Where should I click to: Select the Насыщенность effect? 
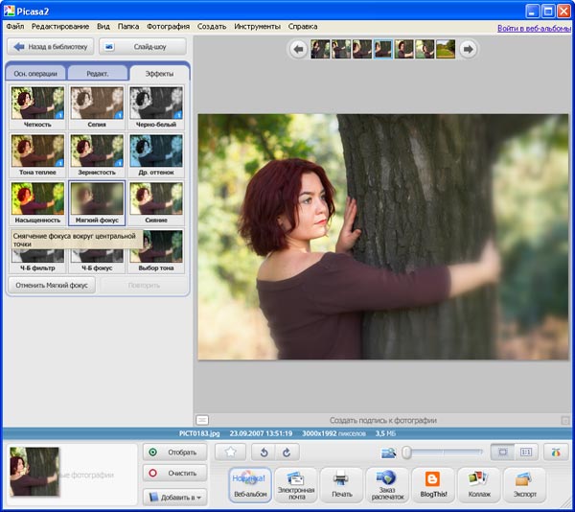pyautogui.click(x=37, y=198)
